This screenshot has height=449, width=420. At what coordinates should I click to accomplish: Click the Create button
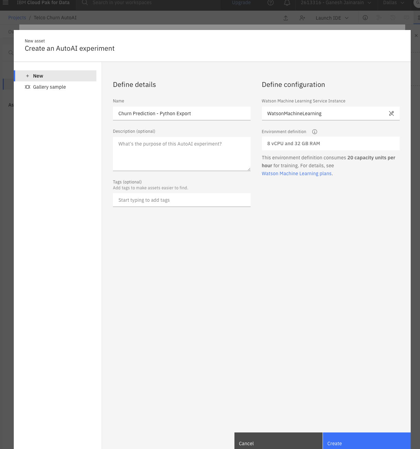(367, 441)
